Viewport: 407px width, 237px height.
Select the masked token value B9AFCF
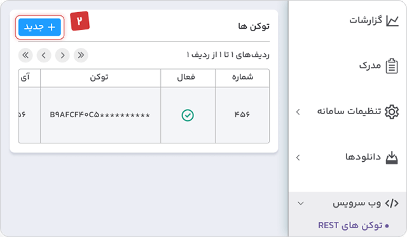(100, 115)
